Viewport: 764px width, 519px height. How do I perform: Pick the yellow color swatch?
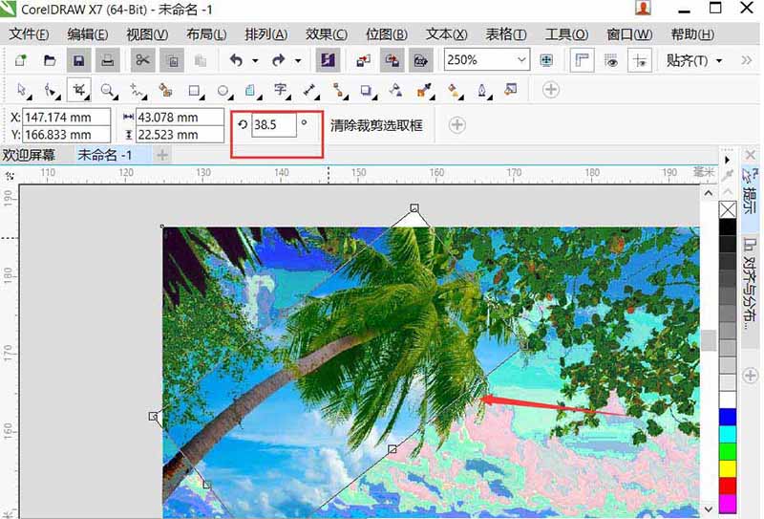coord(728,469)
